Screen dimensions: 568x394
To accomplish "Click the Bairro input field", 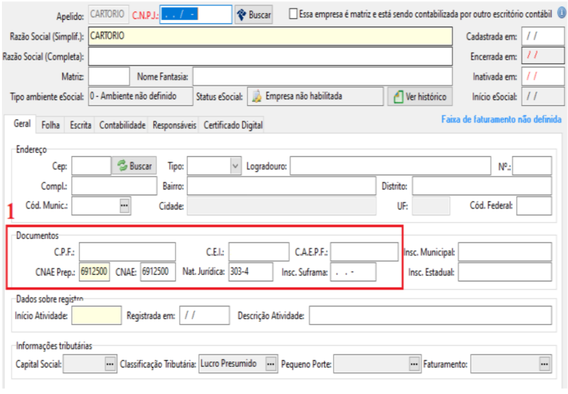I will 282,186.
